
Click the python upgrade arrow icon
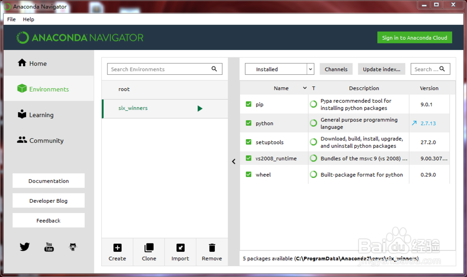(414, 123)
